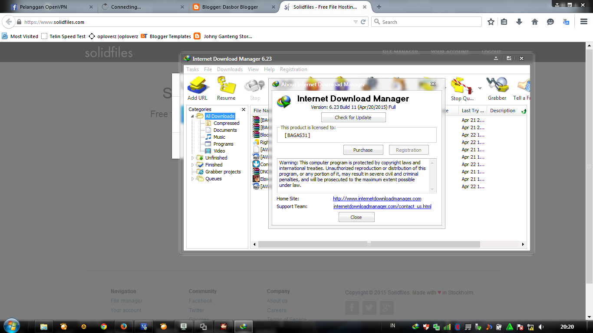Expand the Queues category
Image resolution: width=593 pixels, height=333 pixels.
coord(193,179)
